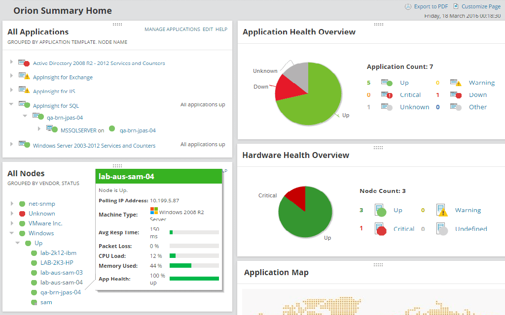Open MANAGE APPLICATIONS
Screen dimensions: 505x315
[x=172, y=29]
